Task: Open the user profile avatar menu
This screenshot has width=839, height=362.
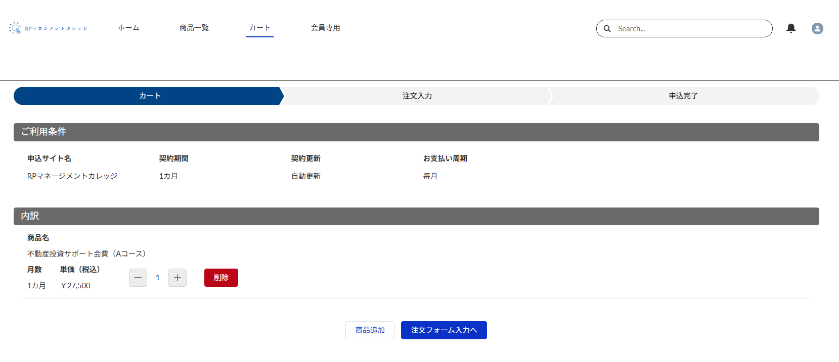Action: pos(817,28)
